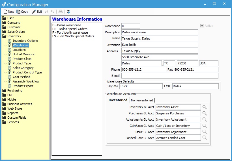The image size is (232, 161).
Task: Click the Inventory Options checklist icon
Action: point(10,41)
